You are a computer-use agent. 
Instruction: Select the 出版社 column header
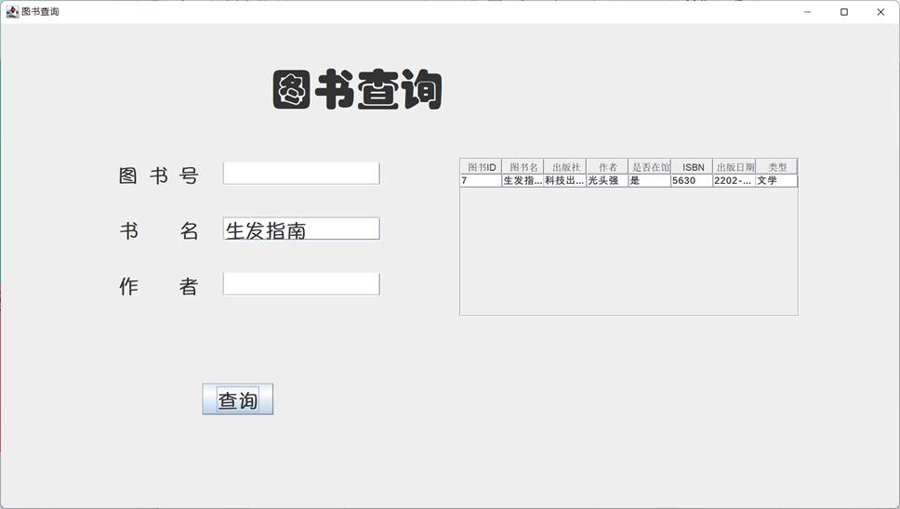click(565, 167)
